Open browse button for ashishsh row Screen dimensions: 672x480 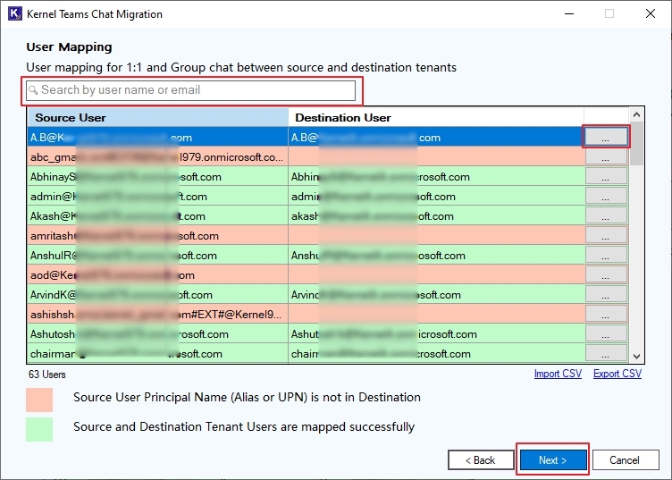coord(606,315)
